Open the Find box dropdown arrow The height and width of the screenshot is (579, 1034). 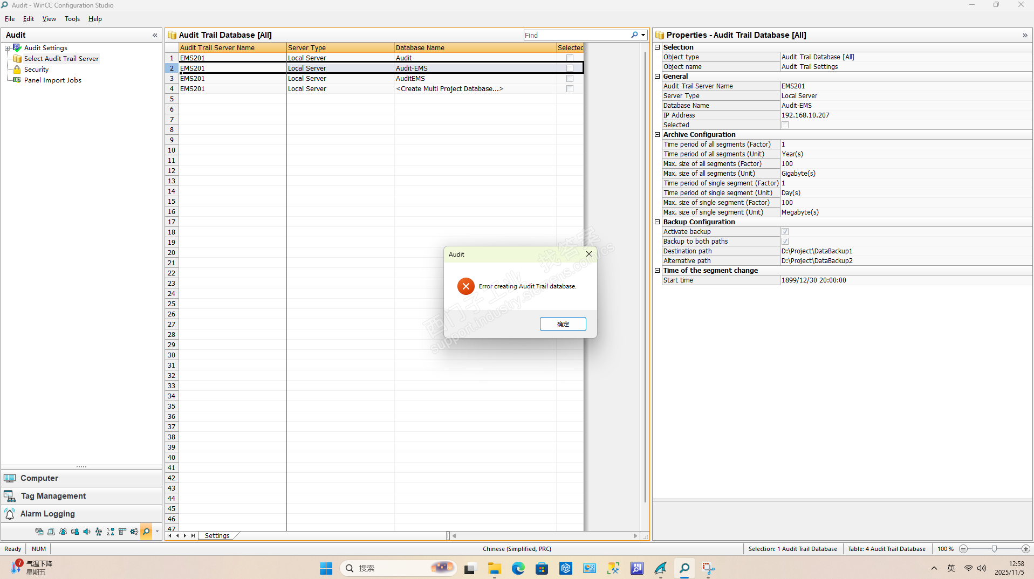click(643, 35)
